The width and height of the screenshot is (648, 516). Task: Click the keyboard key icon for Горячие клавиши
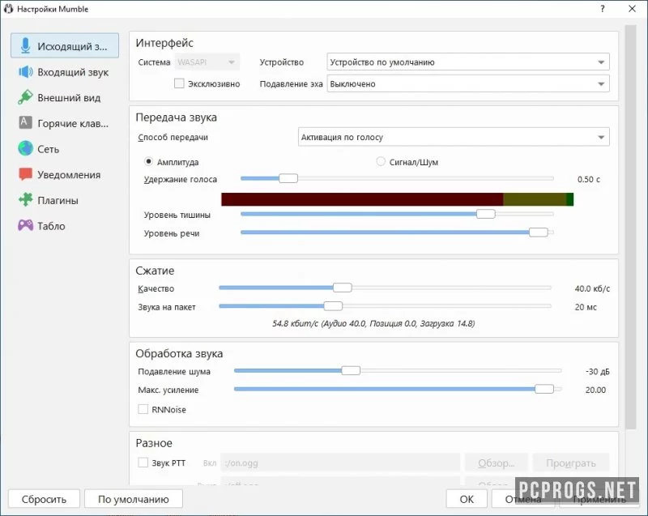[x=25, y=122]
